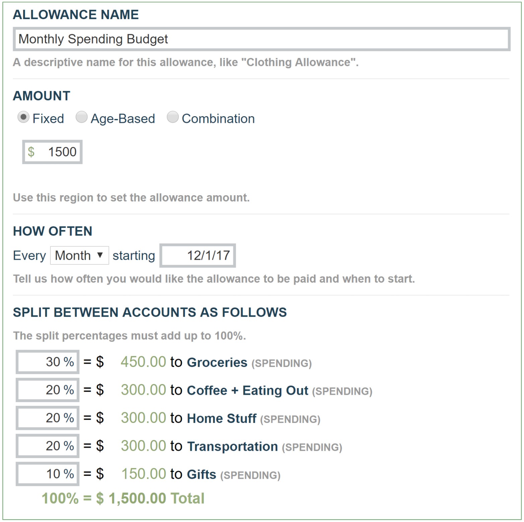Image resolution: width=524 pixels, height=522 pixels.
Task: Click the allowance dollar amount field
Action: click(x=52, y=152)
